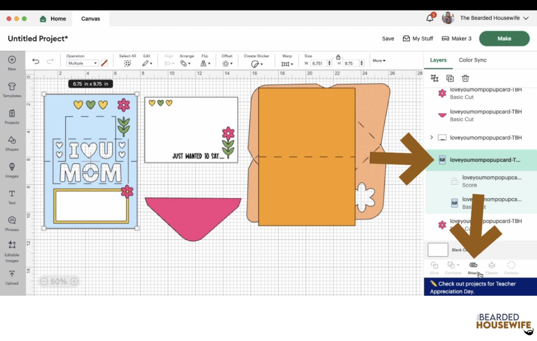The image size is (537, 341).
Task: Open the Operation Multiple dropdown
Action: pyautogui.click(x=82, y=63)
